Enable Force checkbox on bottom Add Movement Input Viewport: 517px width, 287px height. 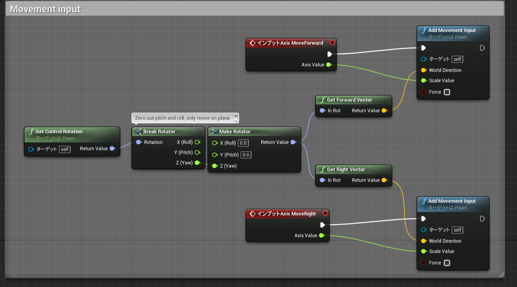pos(447,263)
